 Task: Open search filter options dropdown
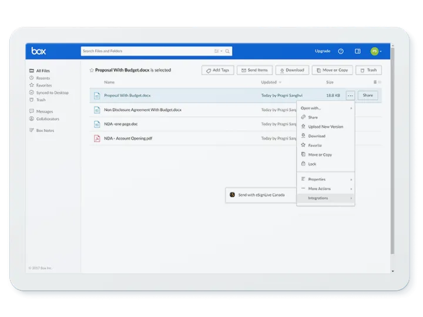(x=218, y=51)
